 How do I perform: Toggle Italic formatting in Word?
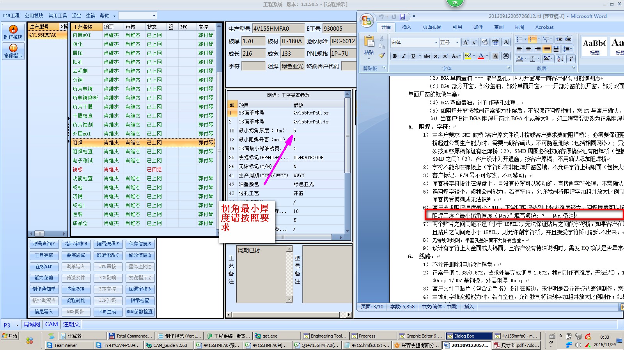click(404, 56)
